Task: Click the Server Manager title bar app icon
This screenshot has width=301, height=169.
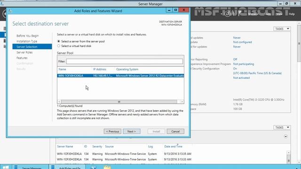Action: pyautogui.click(x=2, y=4)
